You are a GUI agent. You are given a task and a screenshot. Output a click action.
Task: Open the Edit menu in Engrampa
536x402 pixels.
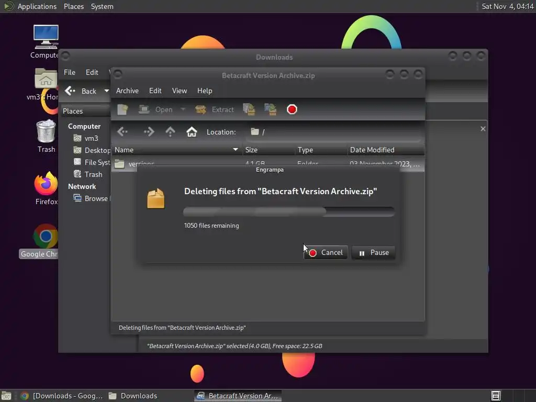tap(155, 91)
